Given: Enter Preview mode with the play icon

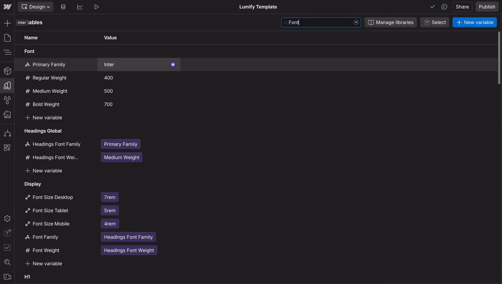Looking at the screenshot, I should click(97, 7).
